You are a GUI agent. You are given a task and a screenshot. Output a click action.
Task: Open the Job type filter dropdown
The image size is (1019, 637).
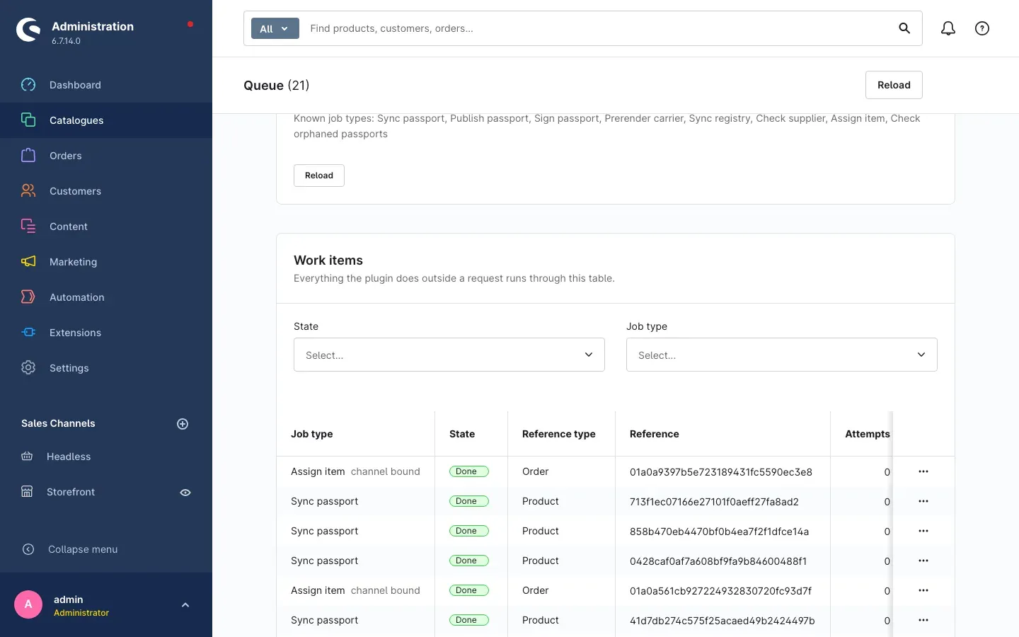782,355
